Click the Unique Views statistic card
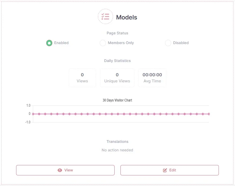235x186 pixels. tap(117, 78)
